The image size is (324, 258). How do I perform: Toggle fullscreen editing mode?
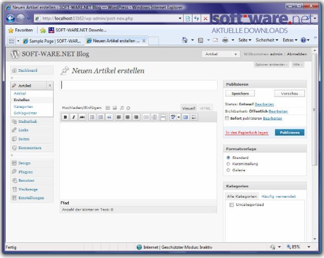(186, 117)
